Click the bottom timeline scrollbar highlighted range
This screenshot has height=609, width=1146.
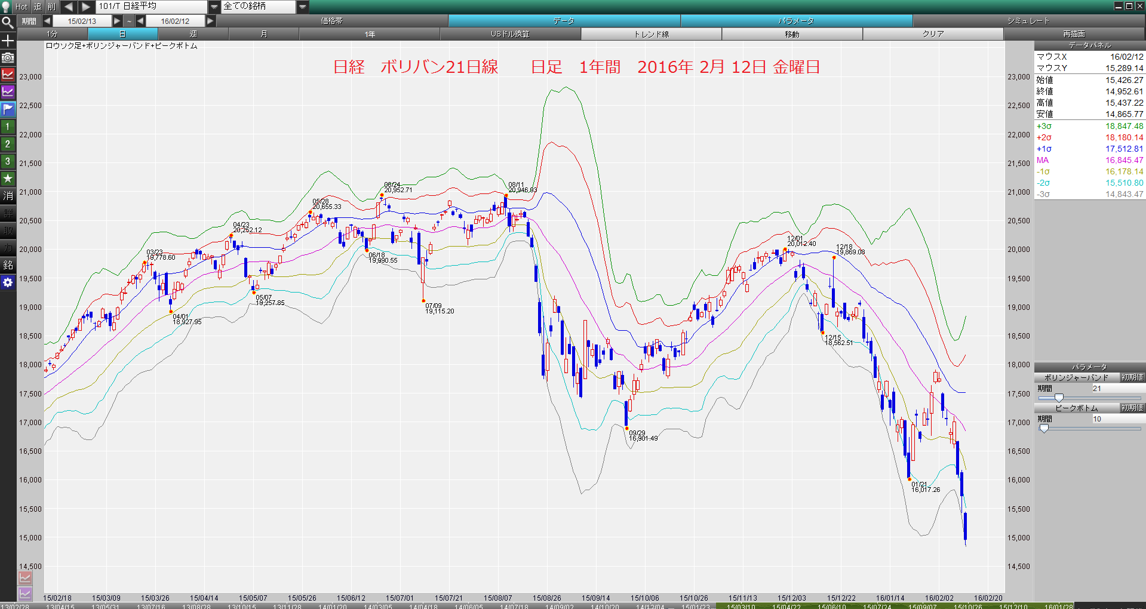point(894,606)
